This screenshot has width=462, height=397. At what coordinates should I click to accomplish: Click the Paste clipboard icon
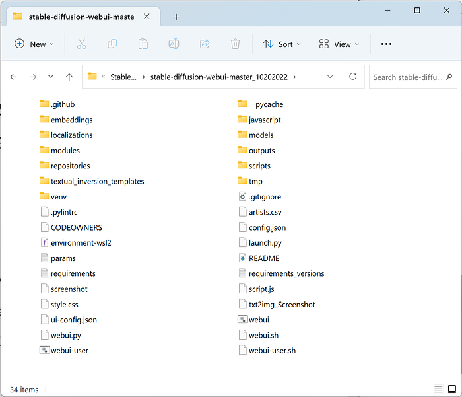point(143,44)
